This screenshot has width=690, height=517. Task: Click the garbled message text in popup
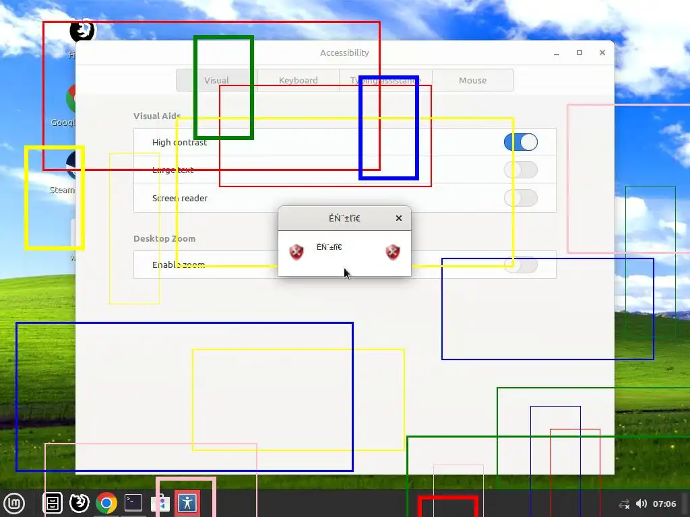tap(329, 247)
